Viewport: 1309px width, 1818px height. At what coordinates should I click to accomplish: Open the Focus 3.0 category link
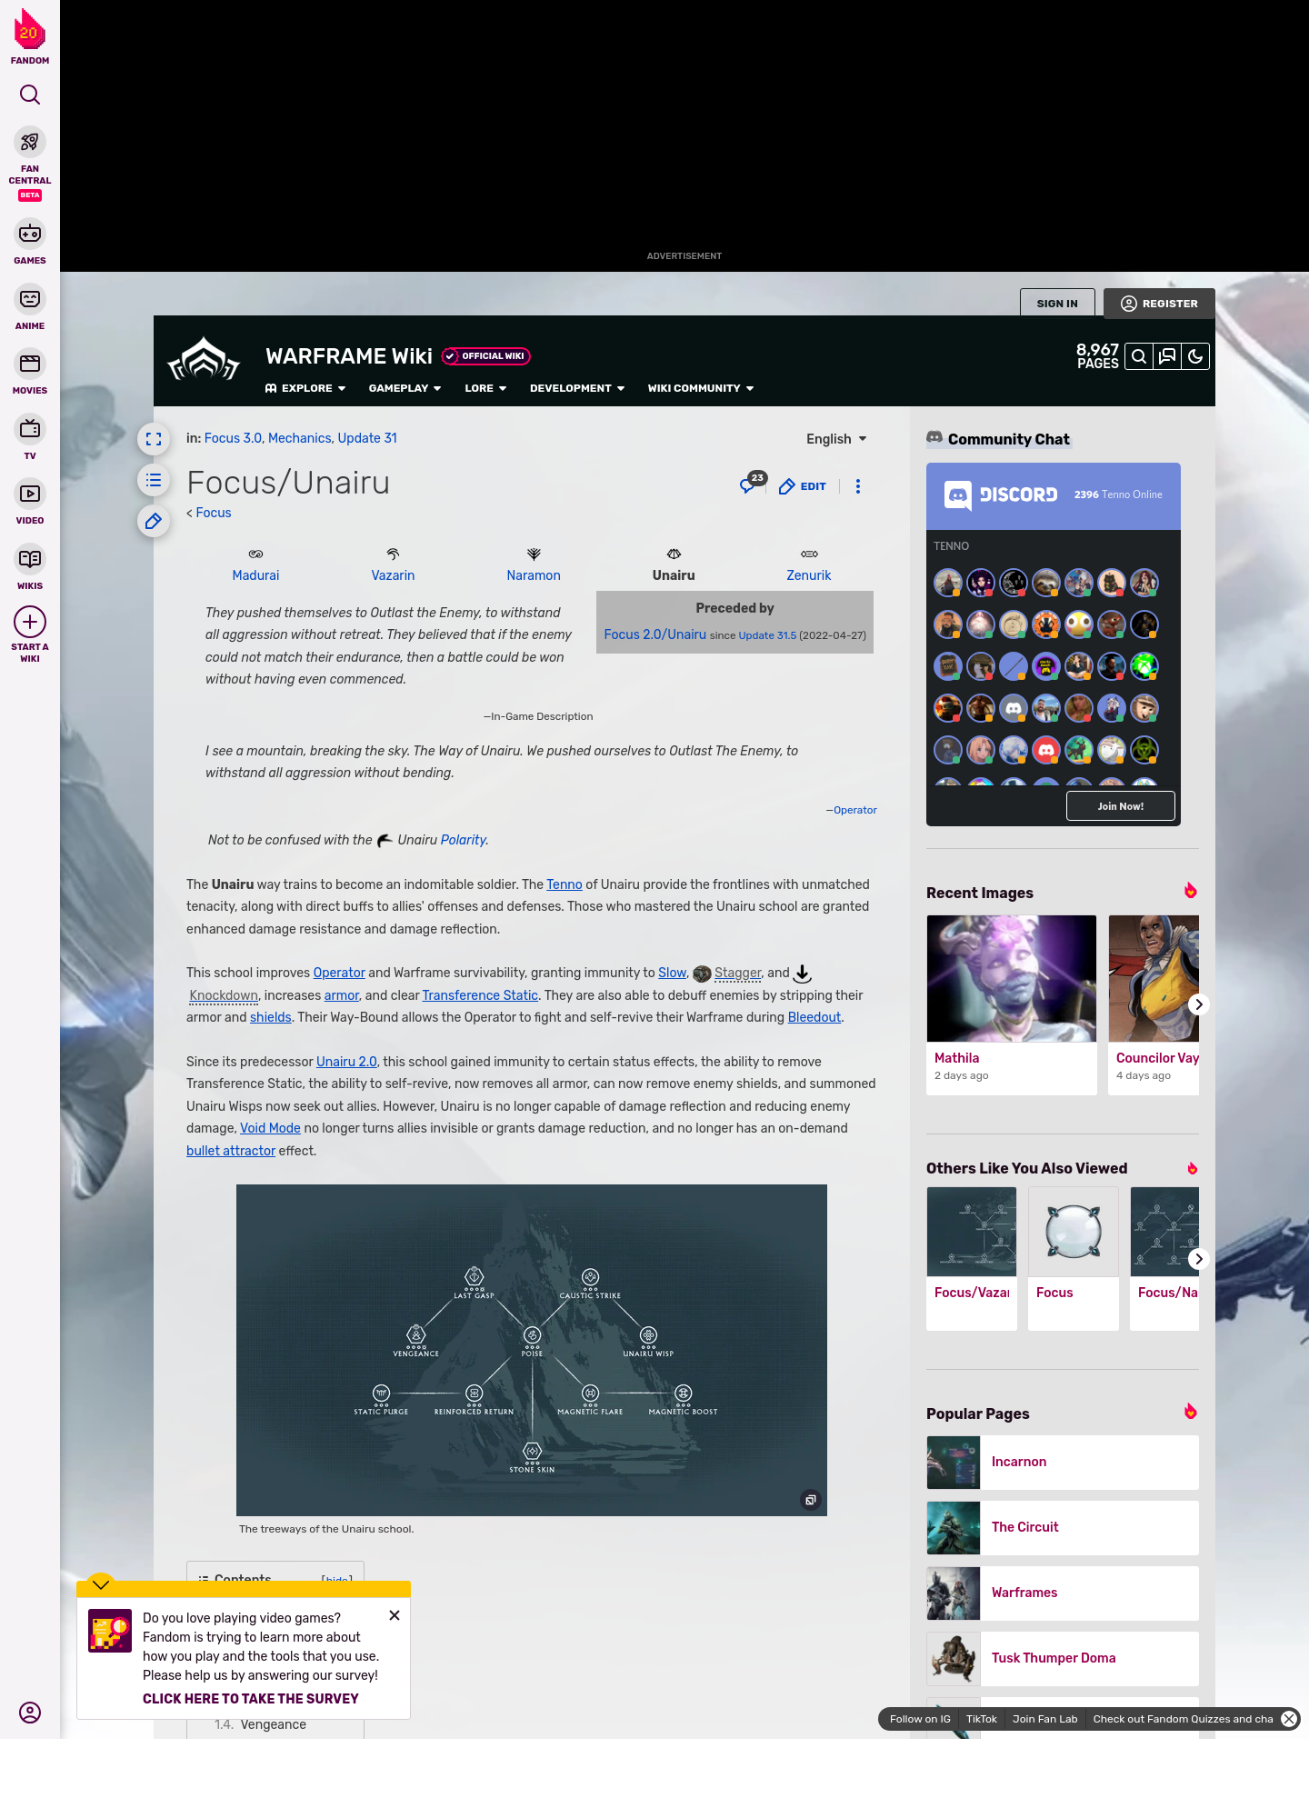point(233,438)
